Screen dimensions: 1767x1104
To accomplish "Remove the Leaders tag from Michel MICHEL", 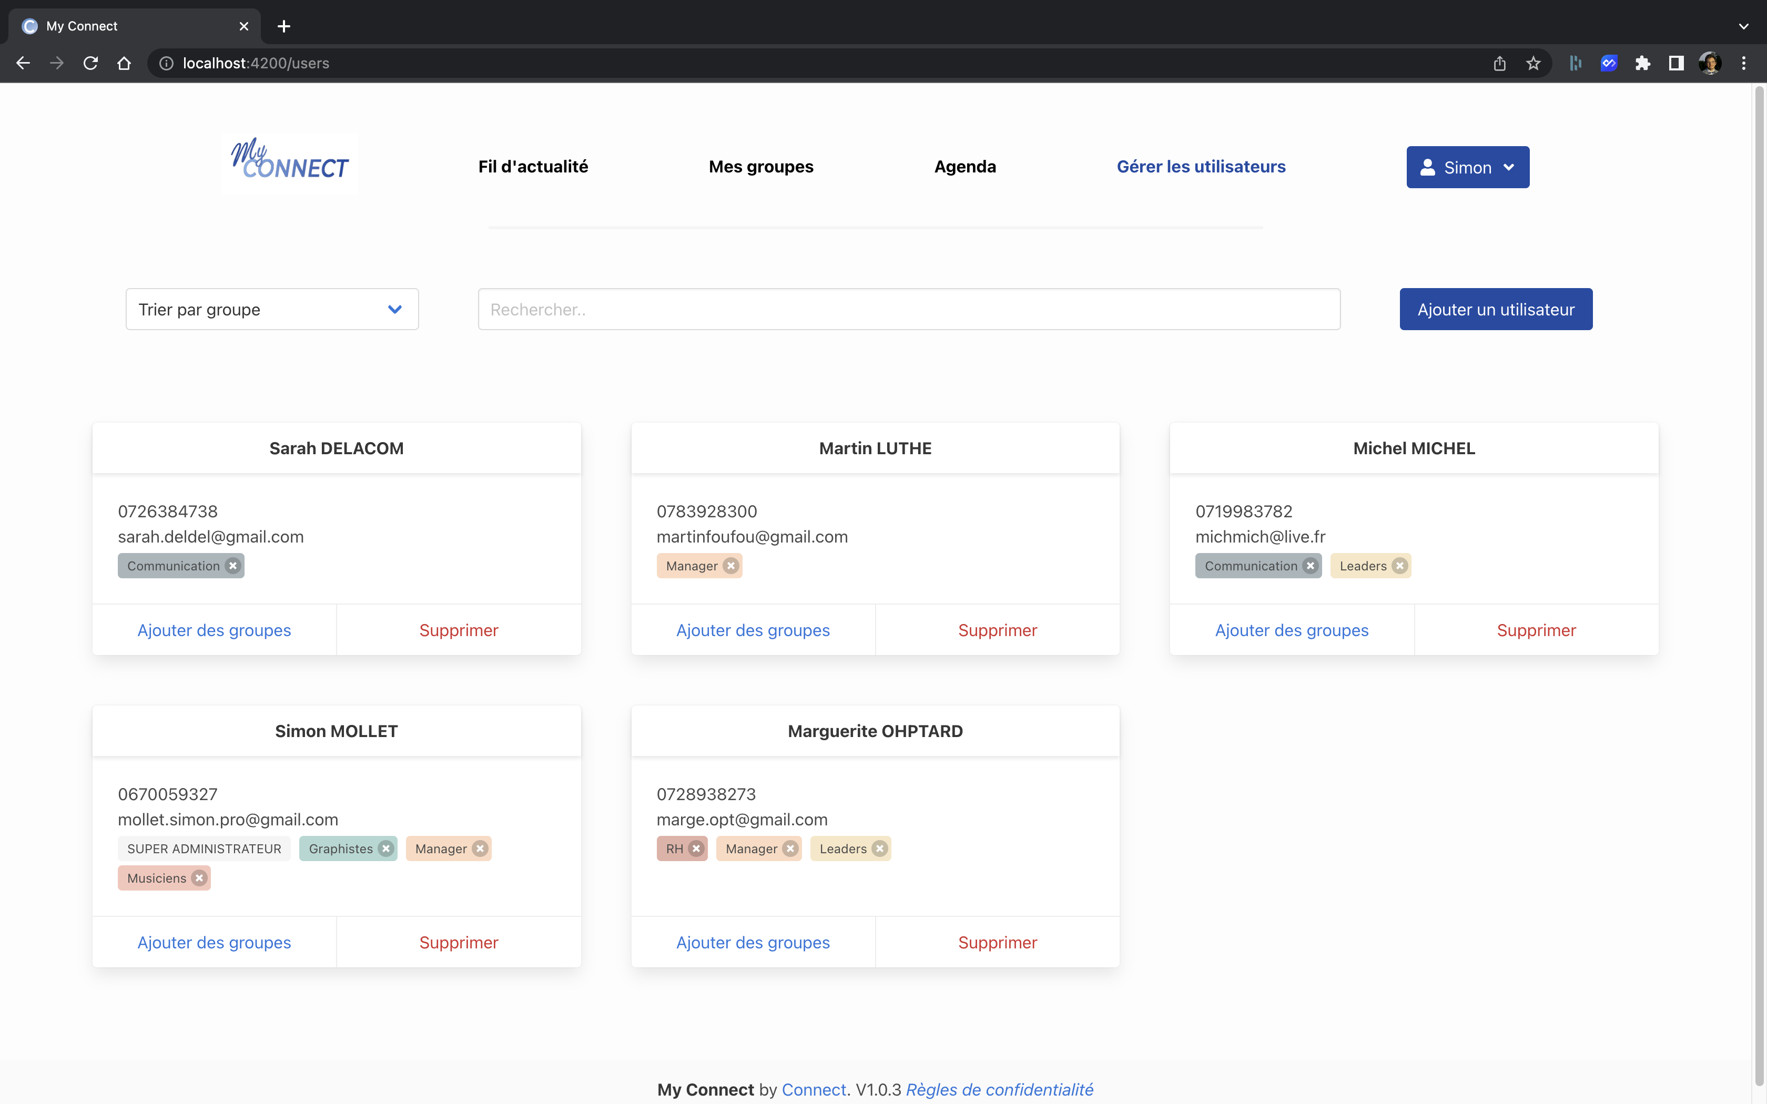I will 1400,565.
